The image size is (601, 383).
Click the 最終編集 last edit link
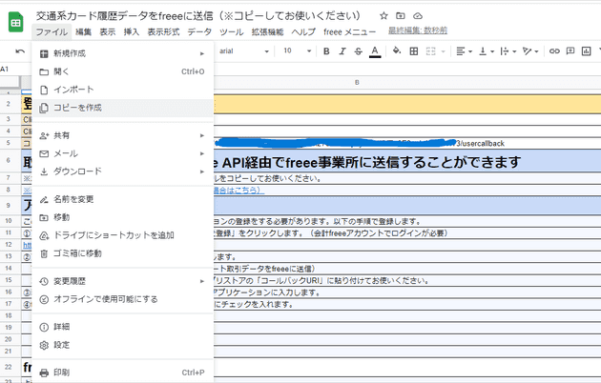click(x=418, y=30)
